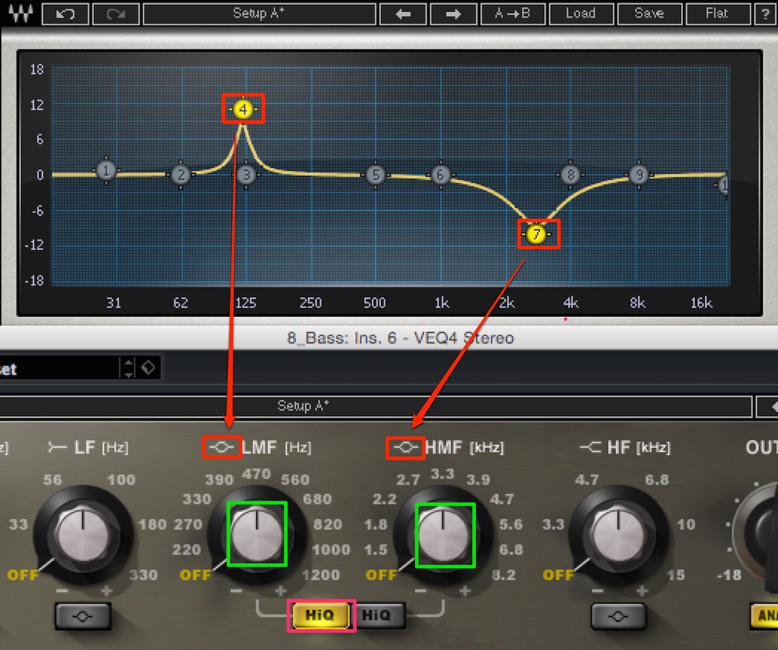
Task: Toggle the bell/shelf button under HF knob
Action: 619,616
